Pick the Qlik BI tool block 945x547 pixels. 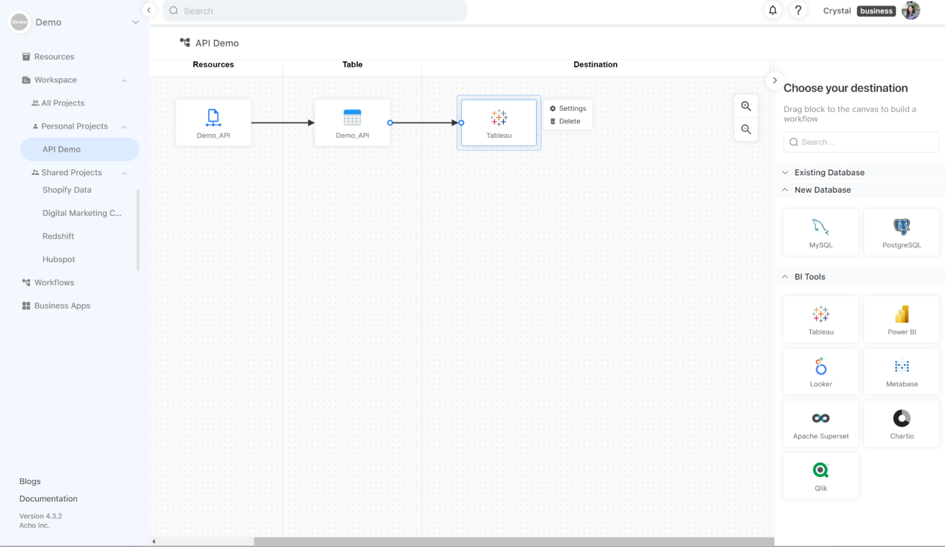click(821, 476)
